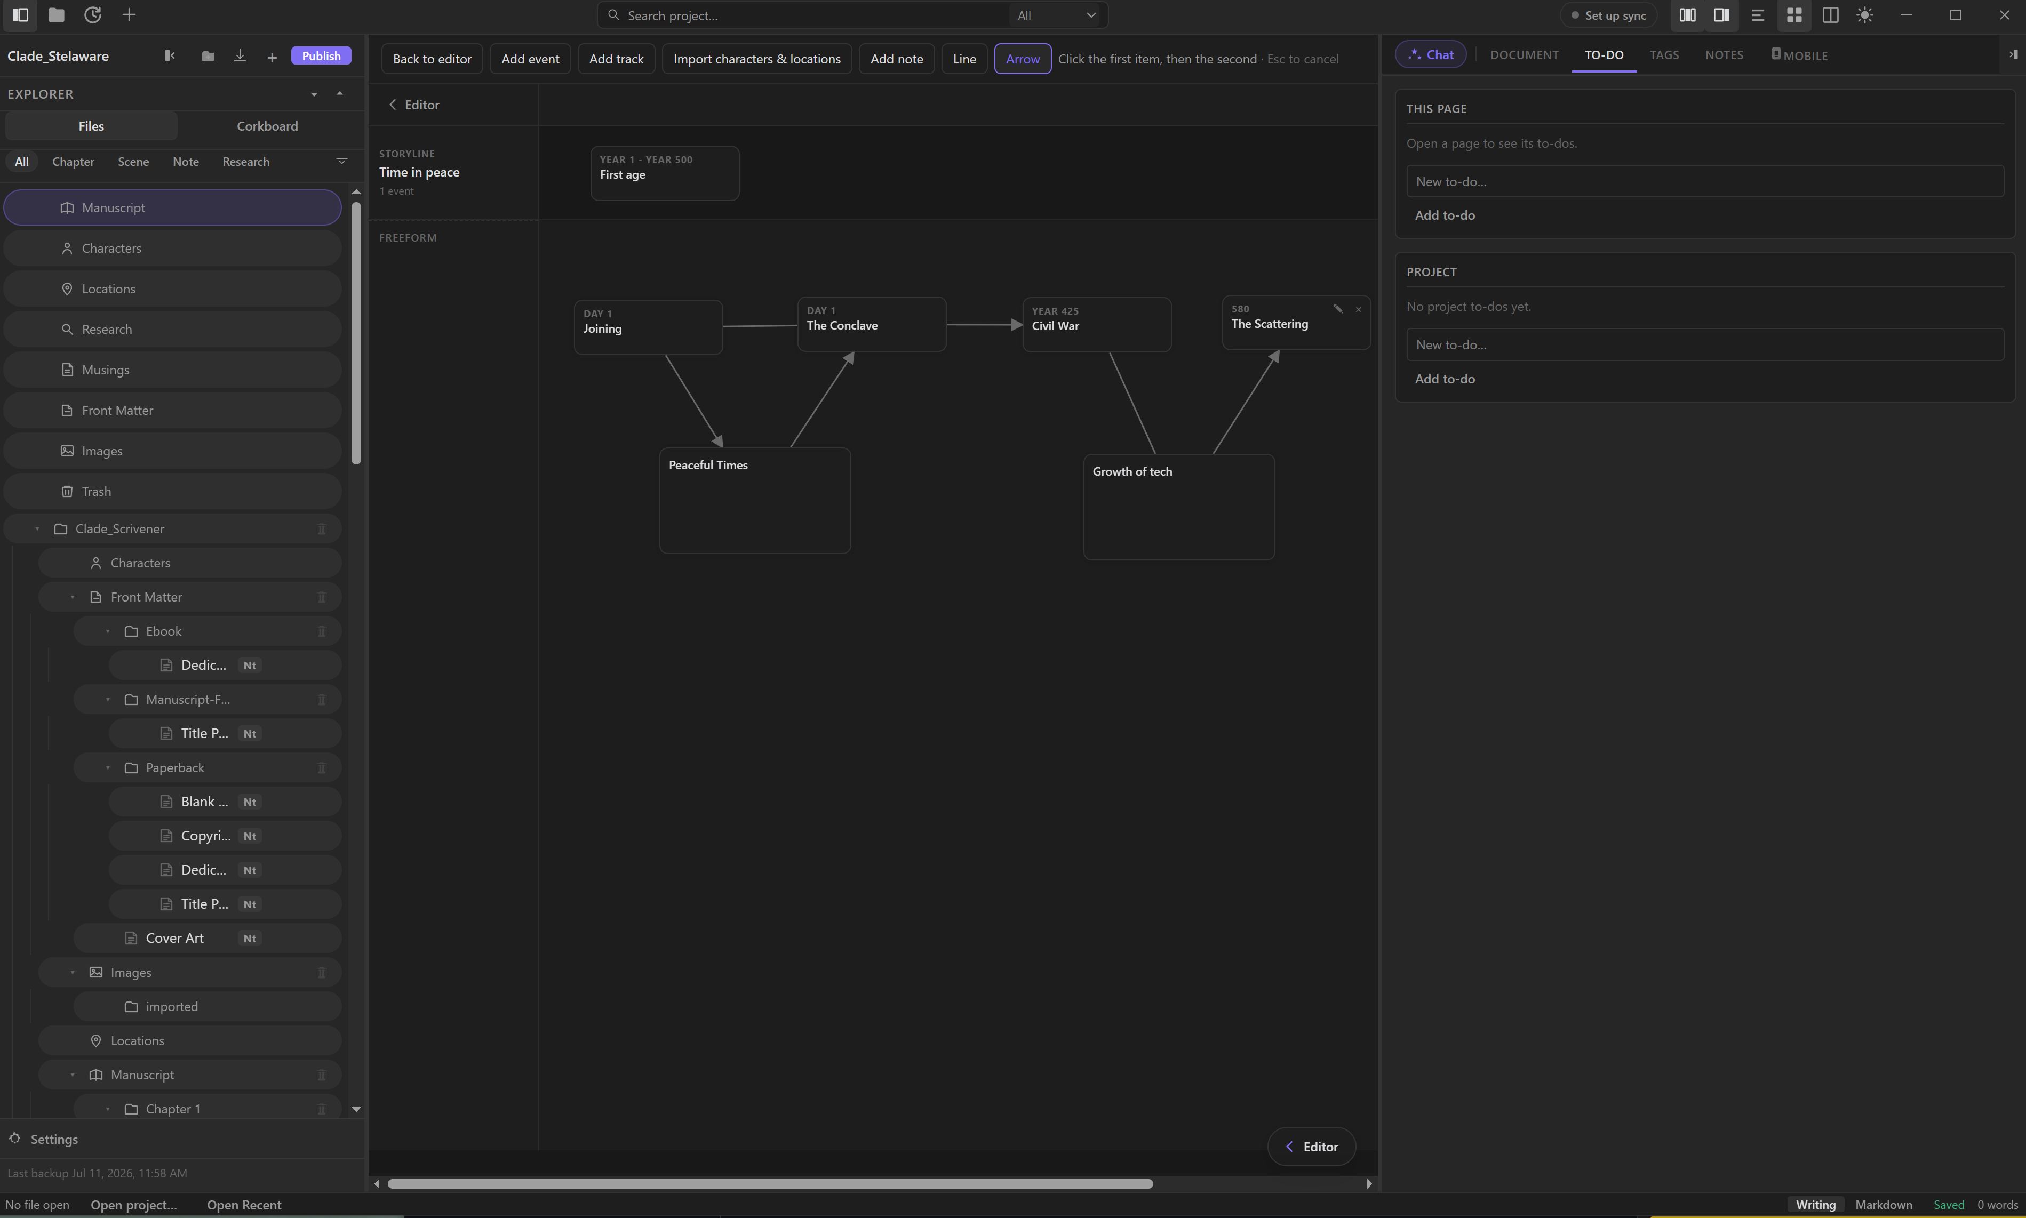
Task: Click the edit pencil on The Scattering card
Action: [1338, 309]
